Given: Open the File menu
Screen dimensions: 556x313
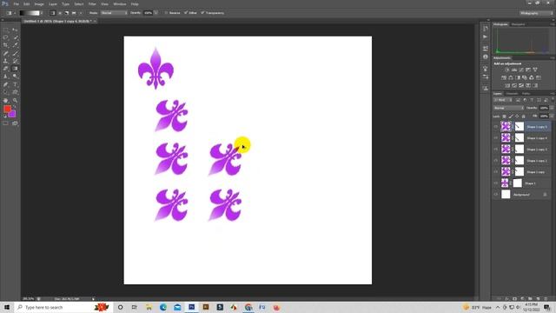Looking at the screenshot, I should [16, 3].
